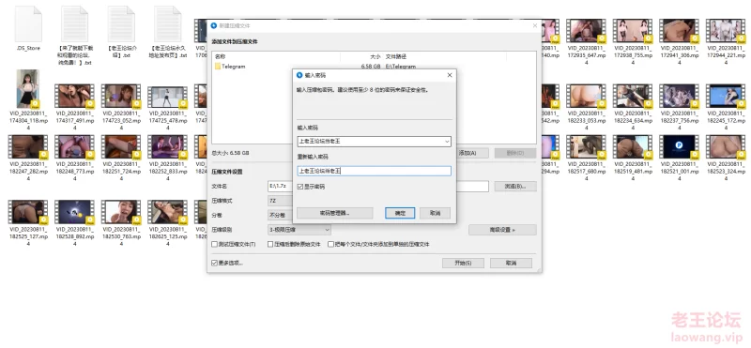Select file VID_20230811_172935_647.mp4
751x348 pixels.
586,31
